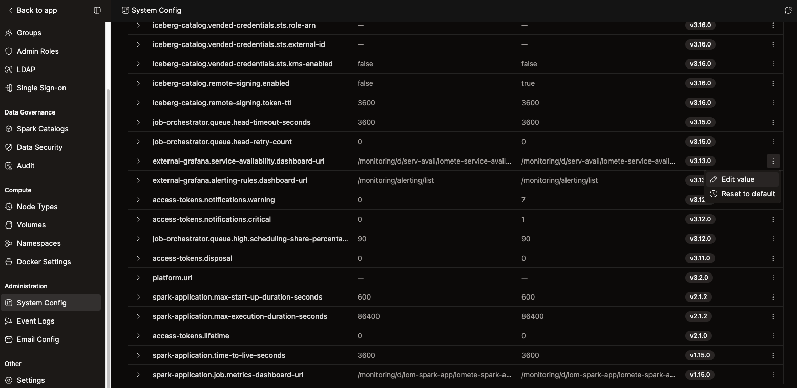Image resolution: width=797 pixels, height=388 pixels.
Task: Click the job-orchestrator.queue.high.scheduling-share-percenta... name
Action: pos(250,239)
